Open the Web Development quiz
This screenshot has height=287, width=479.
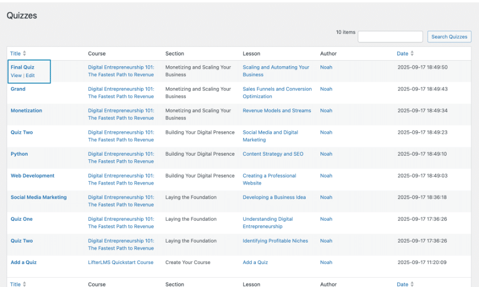32,176
